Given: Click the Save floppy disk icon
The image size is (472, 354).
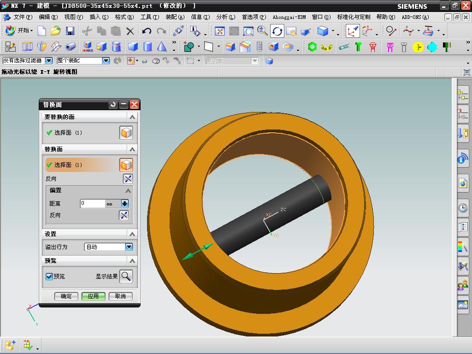Looking at the screenshot, I should pyautogui.click(x=70, y=31).
